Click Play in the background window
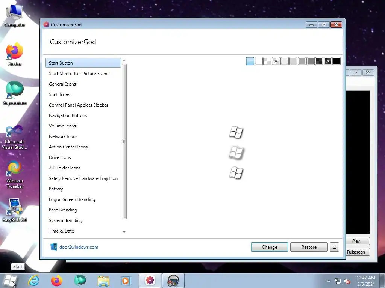 [x=356, y=241]
